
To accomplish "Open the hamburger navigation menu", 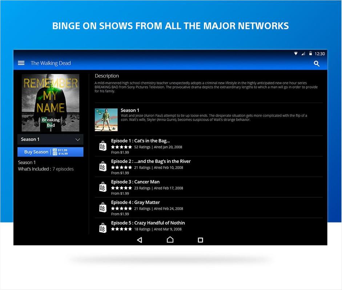I will coord(21,63).
